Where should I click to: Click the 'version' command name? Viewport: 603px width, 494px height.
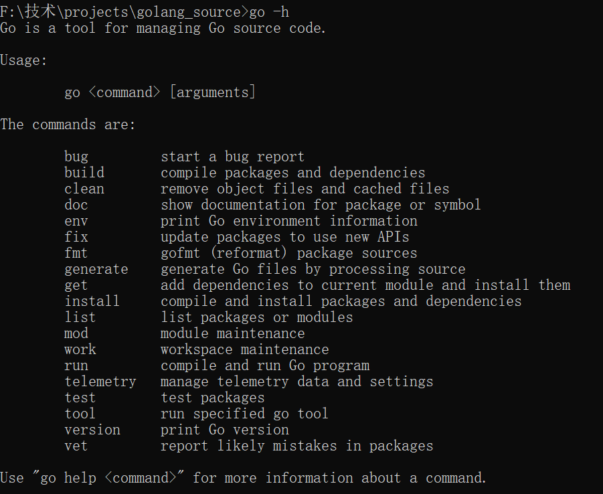point(92,430)
